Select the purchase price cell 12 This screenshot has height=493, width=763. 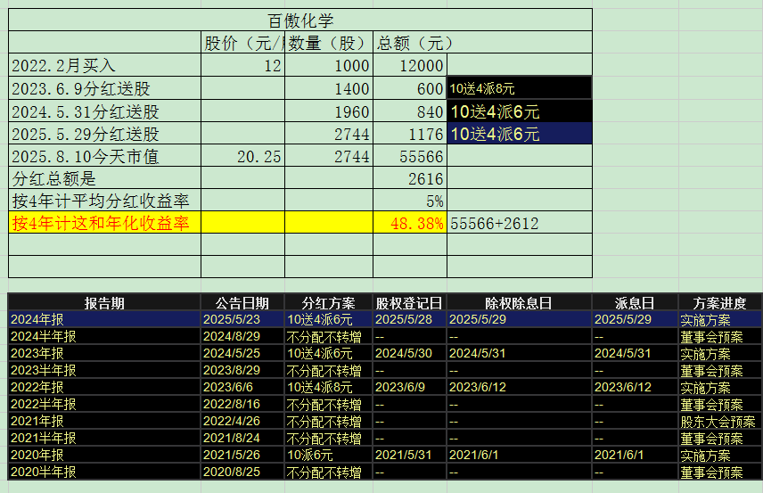tap(242, 65)
